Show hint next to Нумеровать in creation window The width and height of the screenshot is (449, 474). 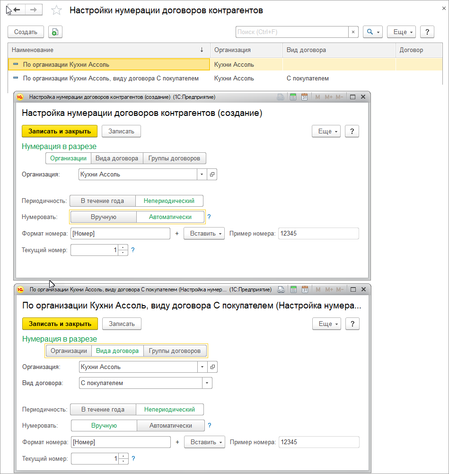tap(209, 217)
